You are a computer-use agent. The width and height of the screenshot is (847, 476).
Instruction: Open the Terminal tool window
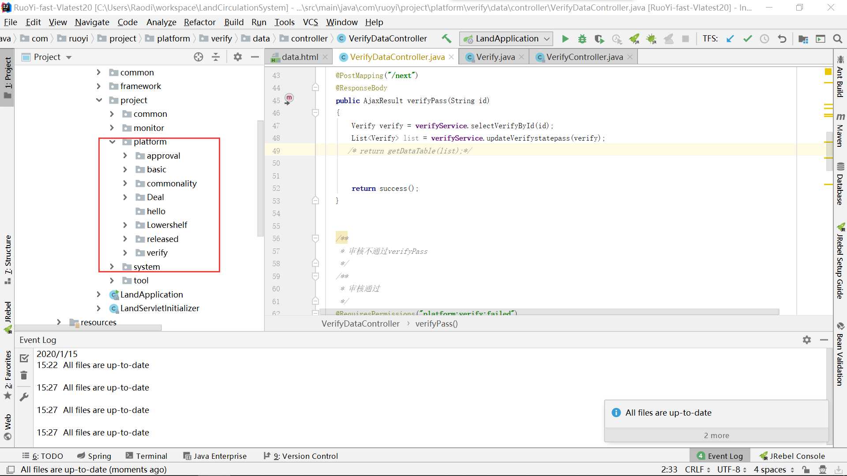point(146,456)
